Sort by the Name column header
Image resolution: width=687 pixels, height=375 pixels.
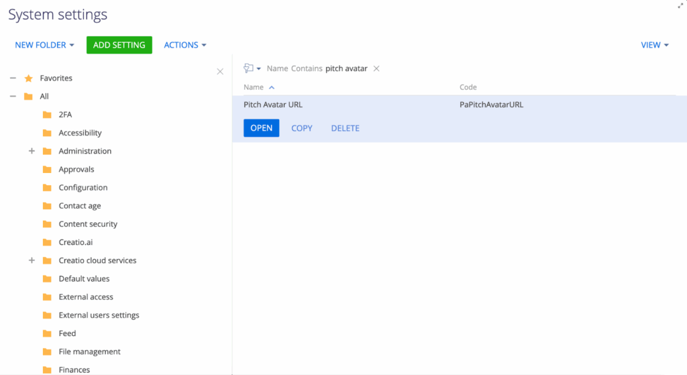(x=254, y=87)
